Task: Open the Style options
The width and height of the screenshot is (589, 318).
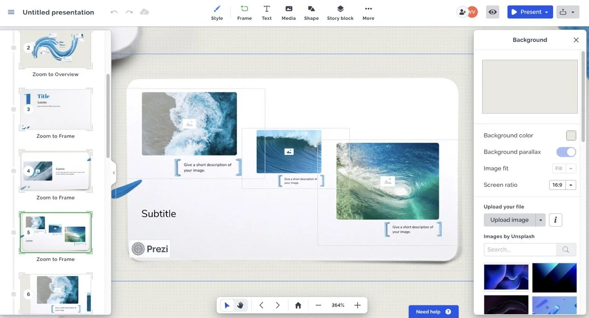Action: click(217, 11)
